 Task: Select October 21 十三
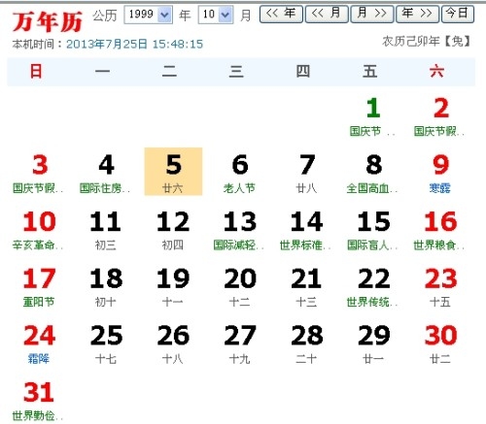click(307, 287)
